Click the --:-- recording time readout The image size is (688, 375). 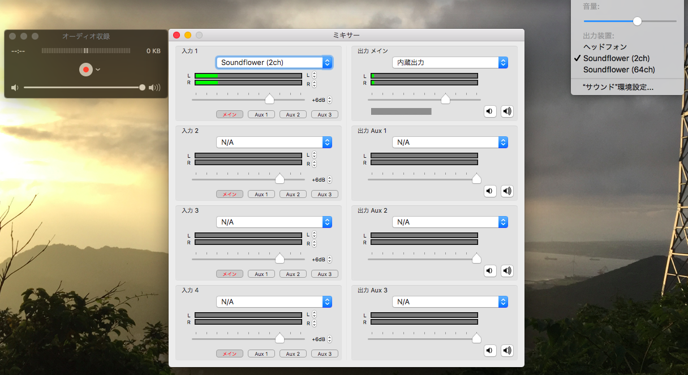18,51
